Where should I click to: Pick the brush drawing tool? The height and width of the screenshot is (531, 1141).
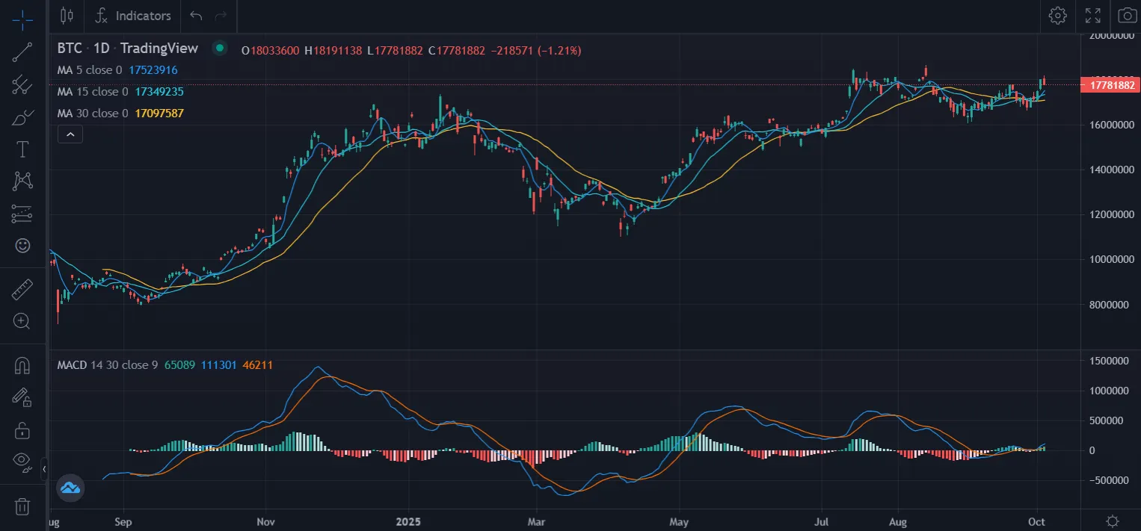[22, 117]
